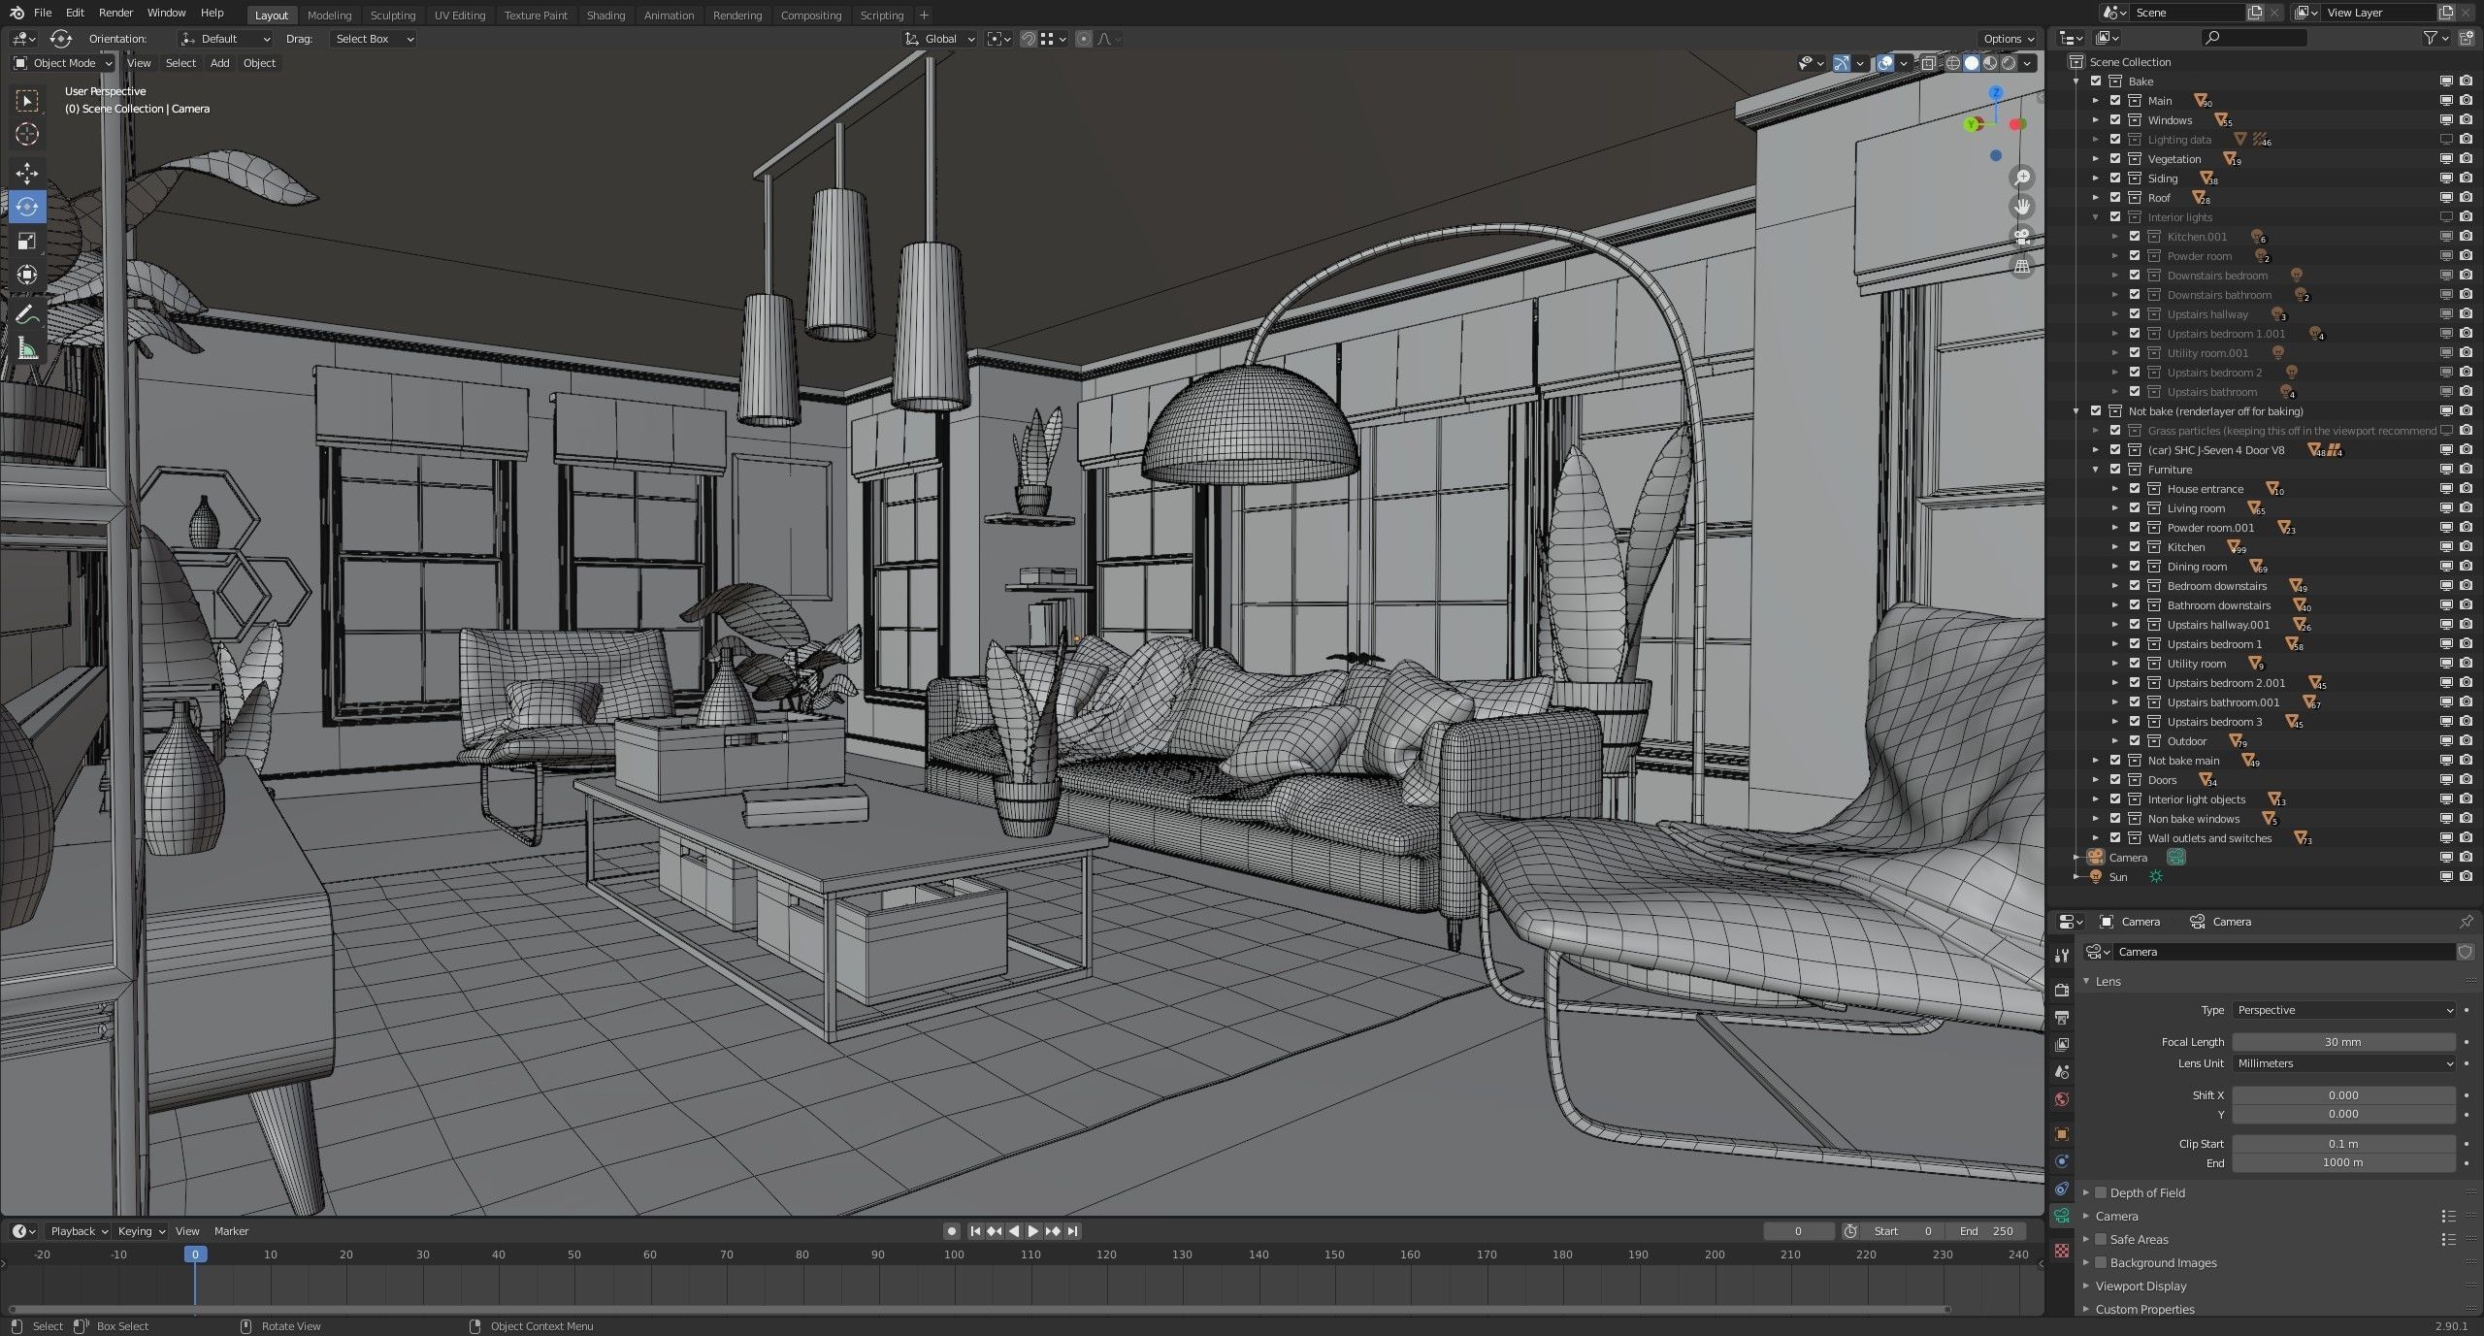Select the Measure tool
This screenshot has width=2484, height=1336.
(x=27, y=349)
